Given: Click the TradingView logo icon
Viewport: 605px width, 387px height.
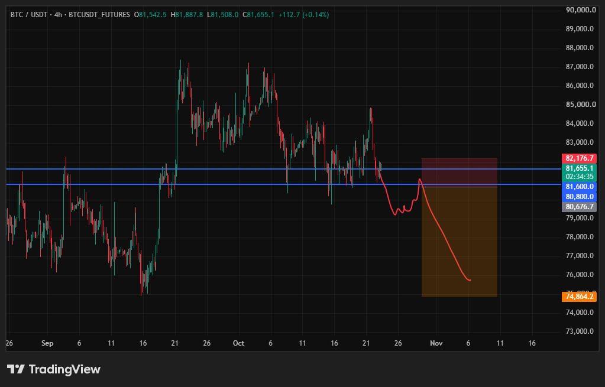Looking at the screenshot, I should pos(16,369).
